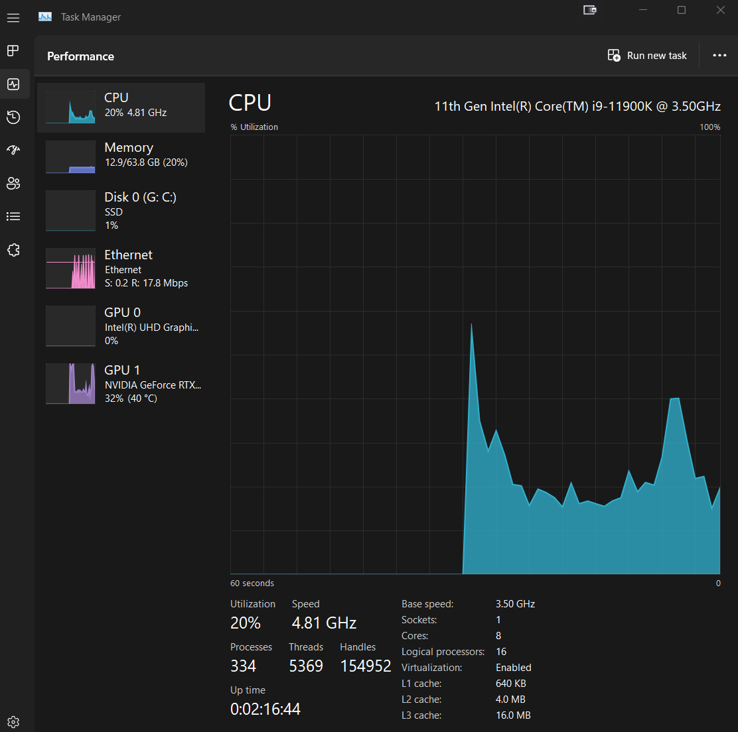The width and height of the screenshot is (738, 732).
Task: Select Disk 0 (G: C:) item
Action: 121,211
